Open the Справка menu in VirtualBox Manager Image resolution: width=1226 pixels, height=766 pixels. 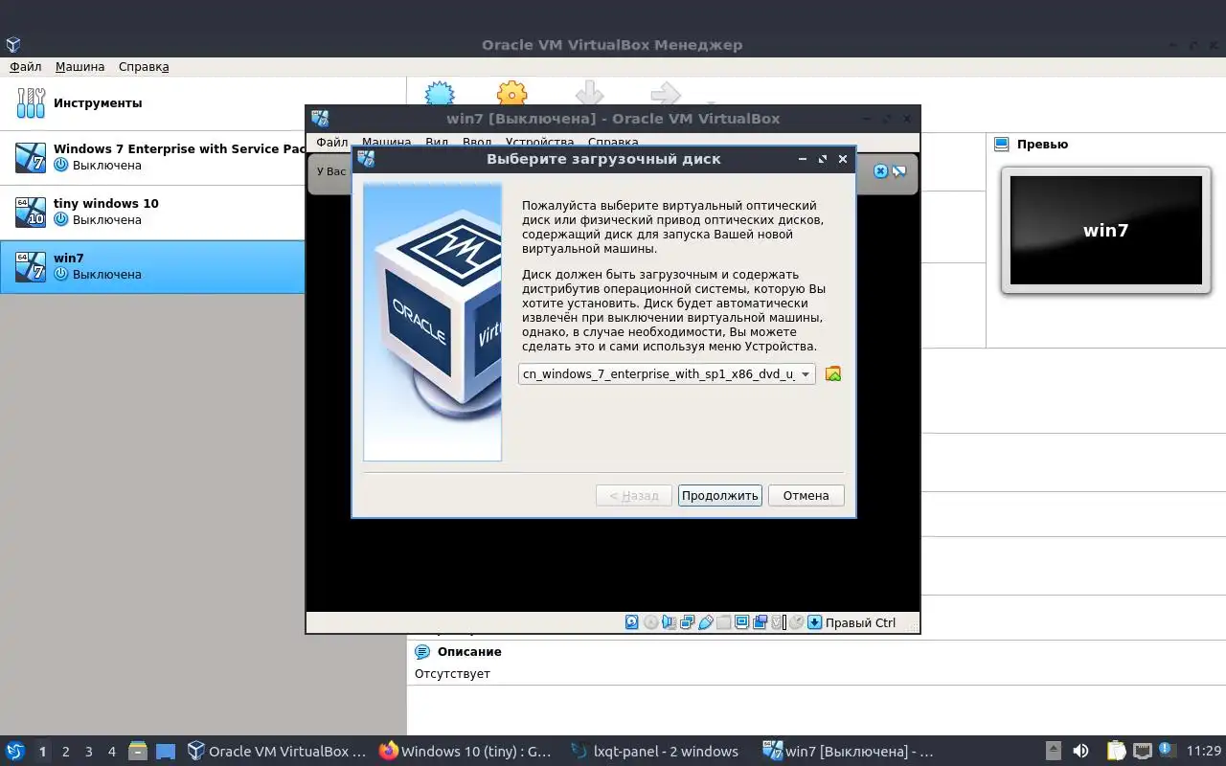(x=144, y=67)
